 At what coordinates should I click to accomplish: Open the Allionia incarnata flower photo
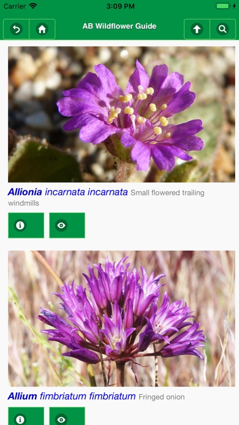coord(121,114)
